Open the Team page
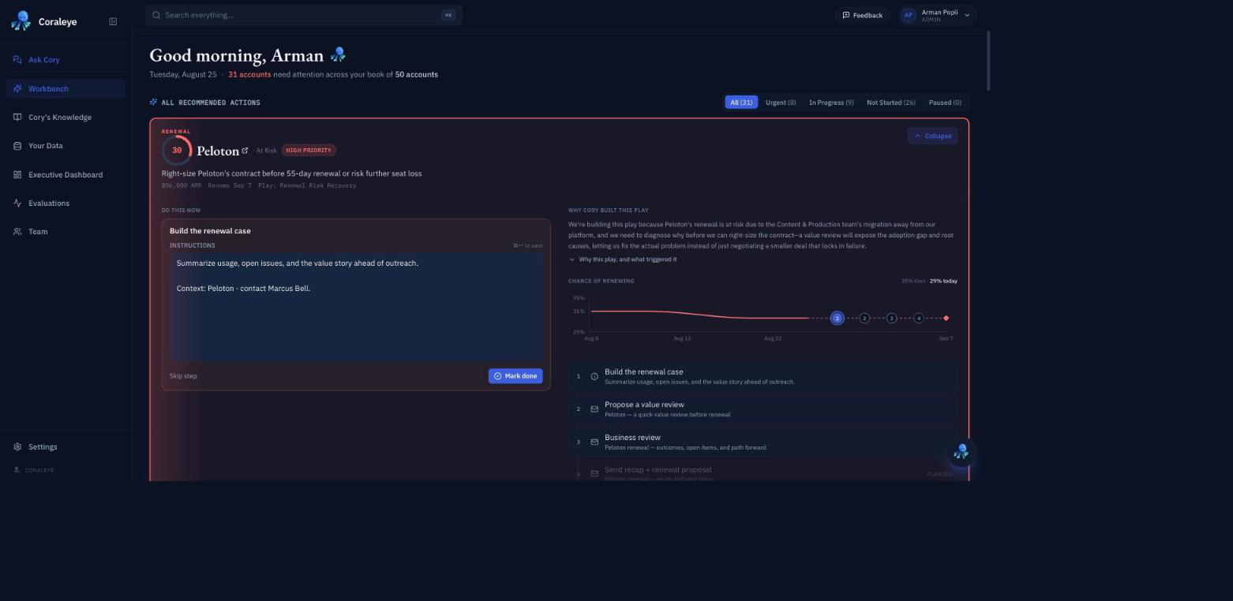 [66, 232]
